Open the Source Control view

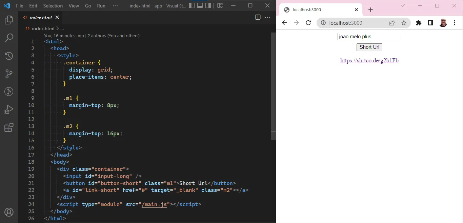pyautogui.click(x=9, y=74)
